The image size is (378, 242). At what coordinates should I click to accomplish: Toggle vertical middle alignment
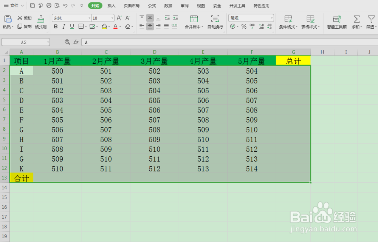point(150,18)
